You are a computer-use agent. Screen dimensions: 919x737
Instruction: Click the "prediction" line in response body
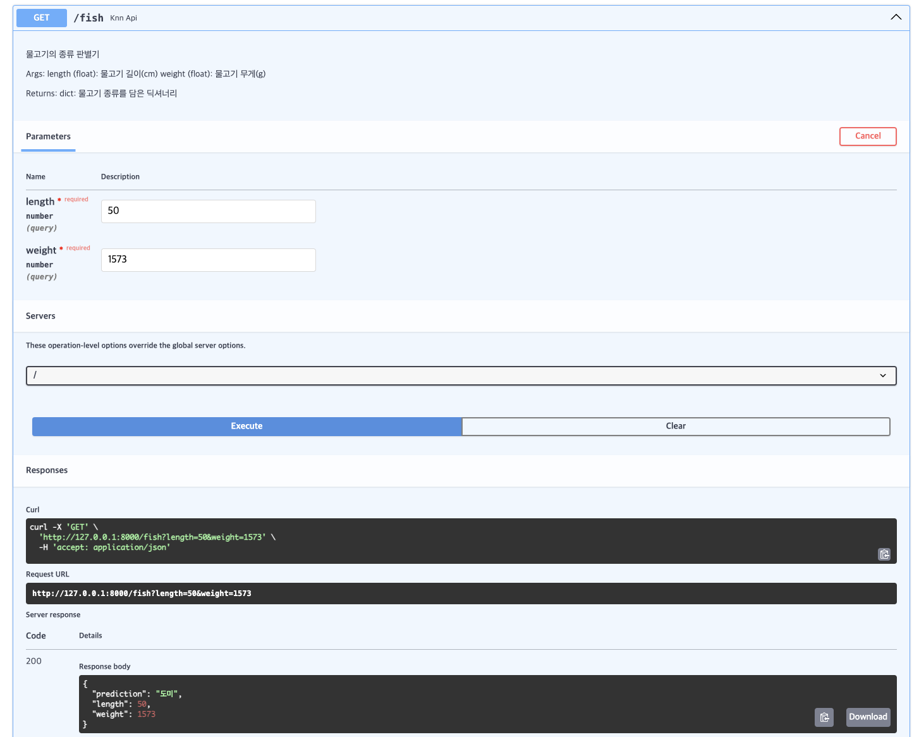coord(137,694)
